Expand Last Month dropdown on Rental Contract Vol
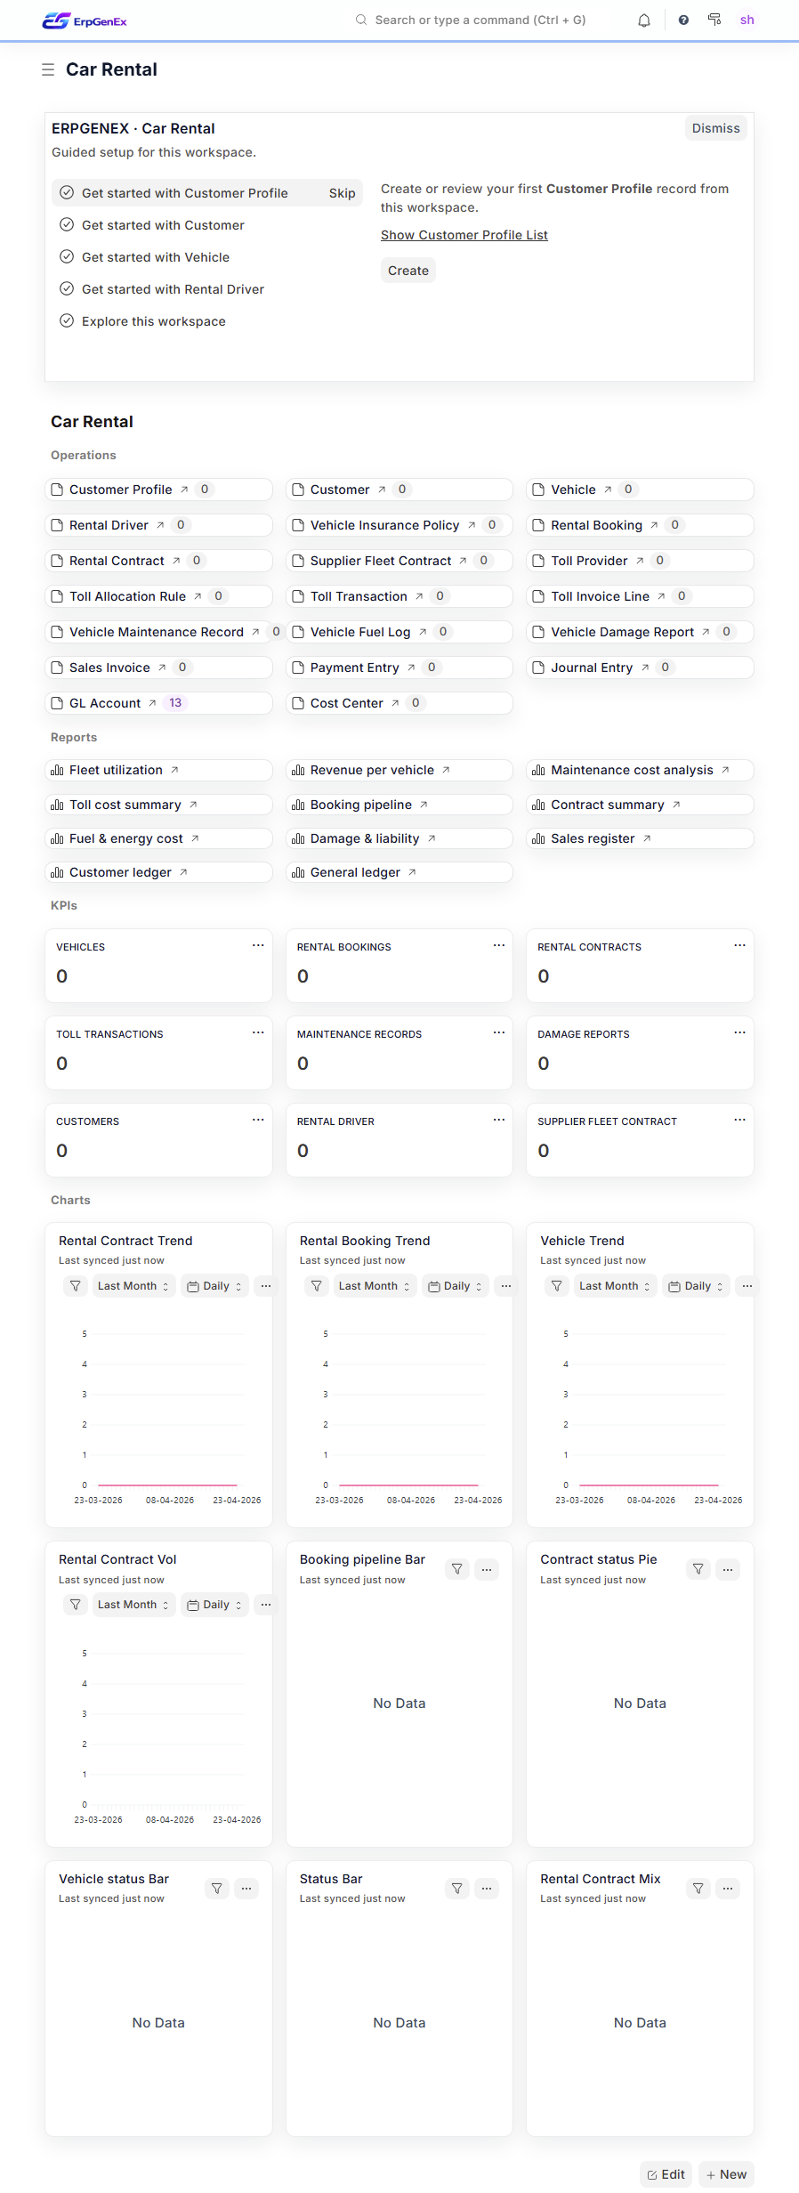This screenshot has height=2193, width=799. coord(133,1605)
